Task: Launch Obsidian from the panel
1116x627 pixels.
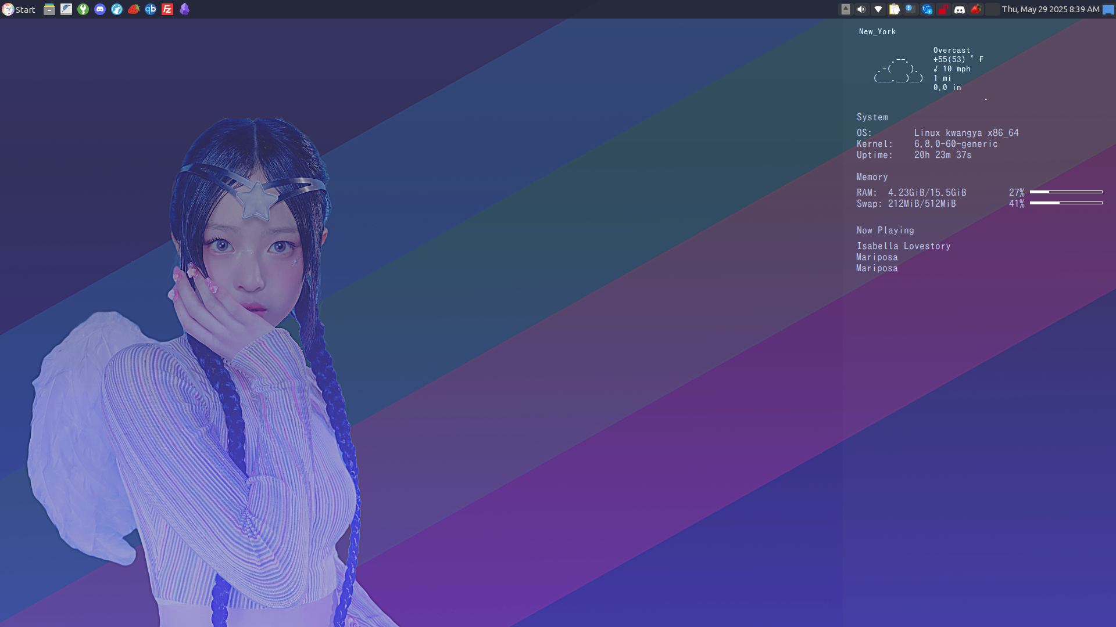Action: pyautogui.click(x=184, y=9)
